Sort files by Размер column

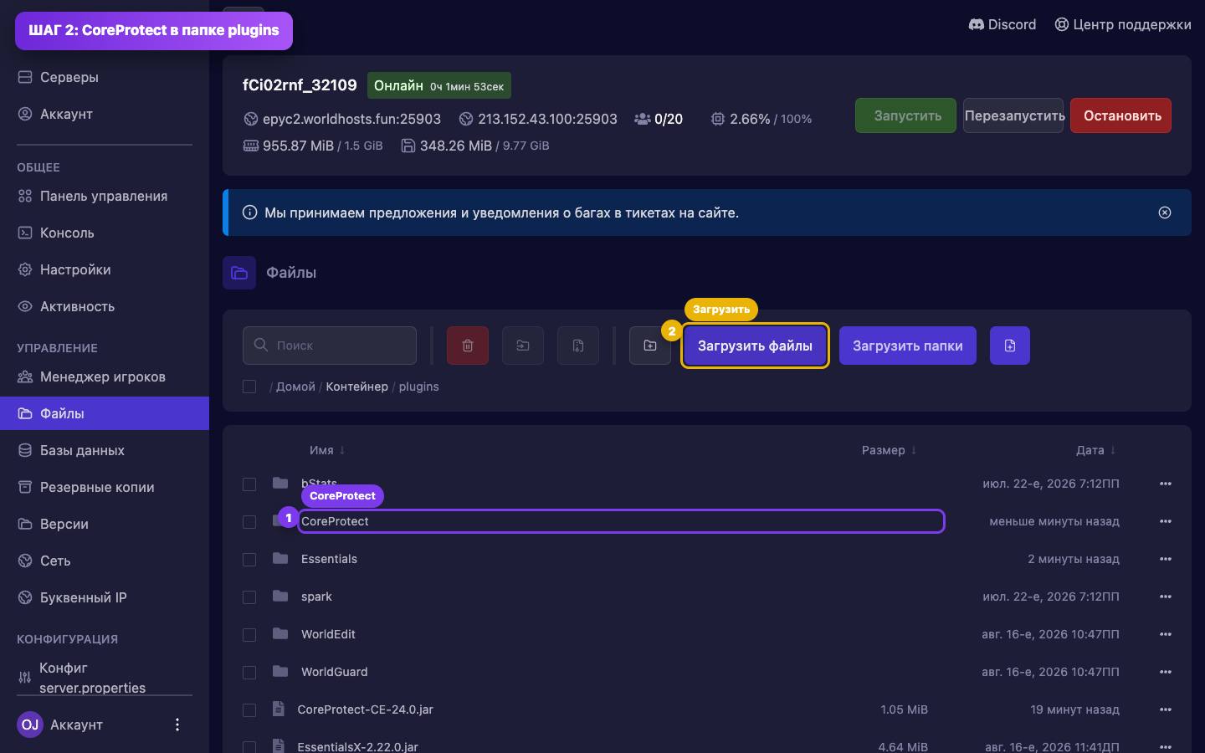click(x=889, y=450)
